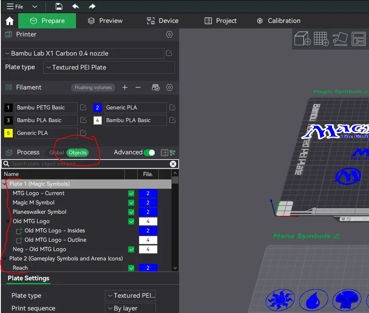369x313 pixels.
Task: Switch to the Device tab
Action: coord(163,21)
